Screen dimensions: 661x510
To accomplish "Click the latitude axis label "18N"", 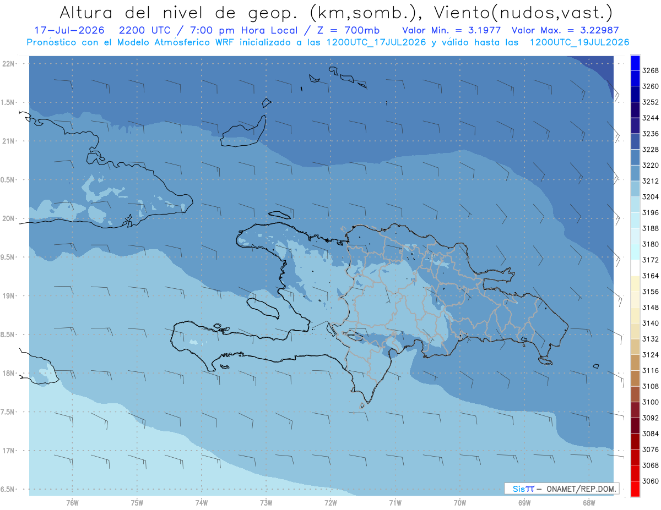I will [x=9, y=373].
